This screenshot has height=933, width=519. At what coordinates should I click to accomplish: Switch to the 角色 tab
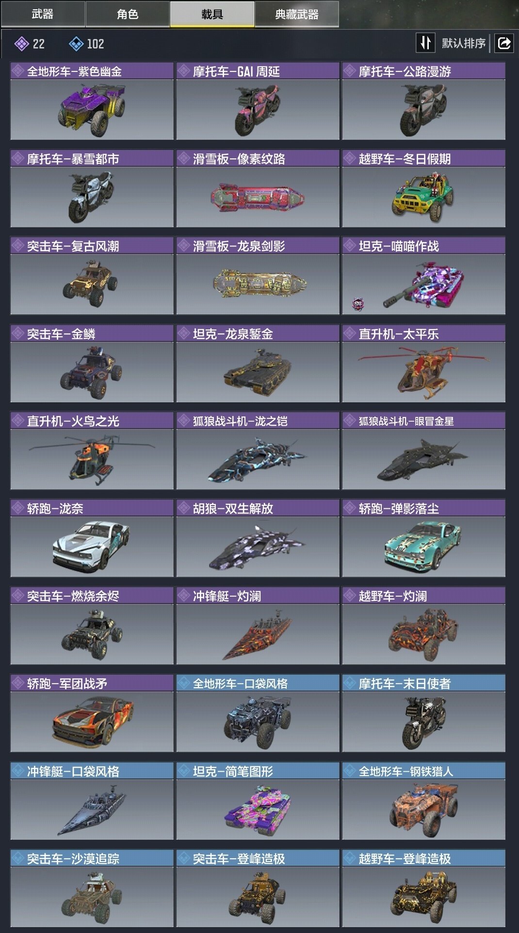(128, 14)
